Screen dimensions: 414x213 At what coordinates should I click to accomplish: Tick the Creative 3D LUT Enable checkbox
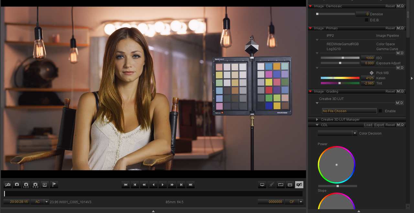(x=380, y=111)
